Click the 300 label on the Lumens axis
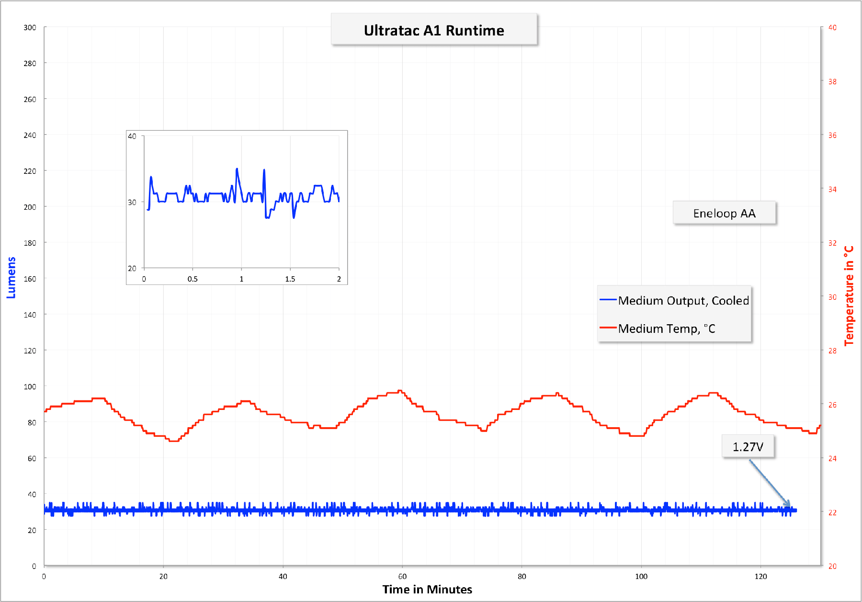862x602 pixels. [30, 27]
